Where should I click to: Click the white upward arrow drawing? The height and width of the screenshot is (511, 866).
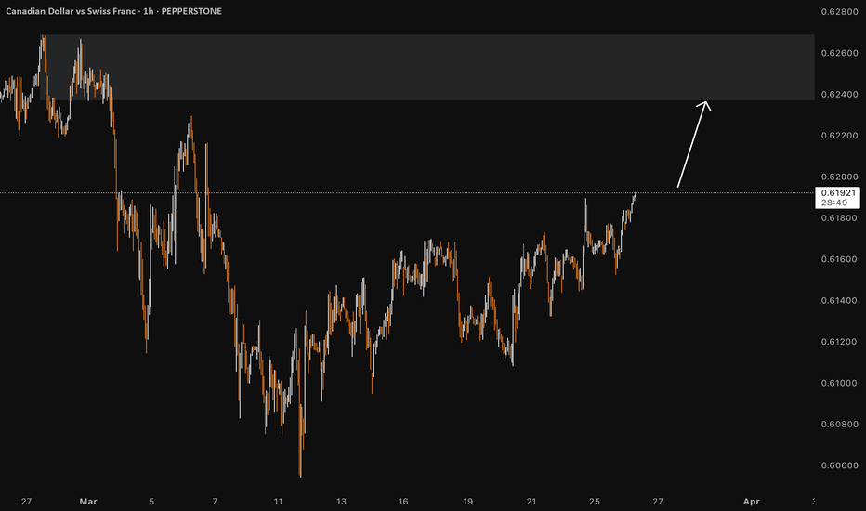pos(694,145)
